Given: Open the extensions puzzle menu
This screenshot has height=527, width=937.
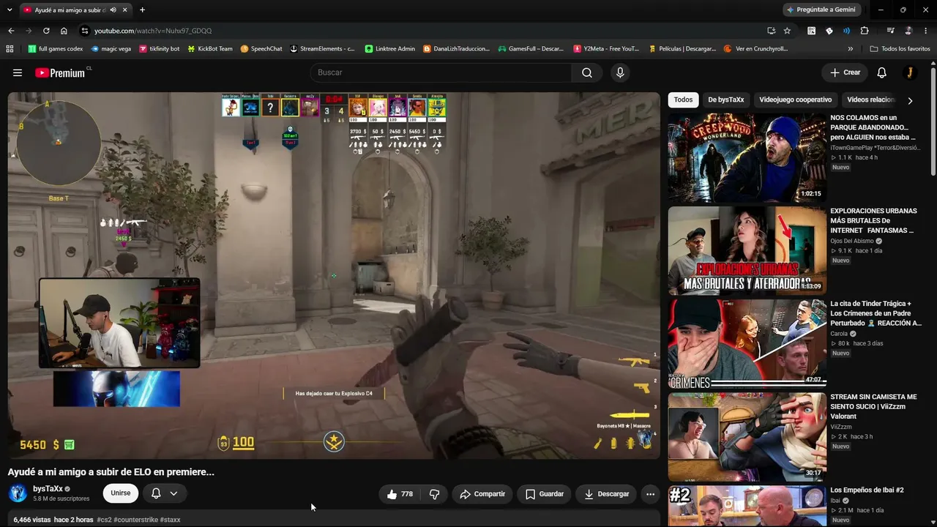Looking at the screenshot, I should [x=865, y=31].
